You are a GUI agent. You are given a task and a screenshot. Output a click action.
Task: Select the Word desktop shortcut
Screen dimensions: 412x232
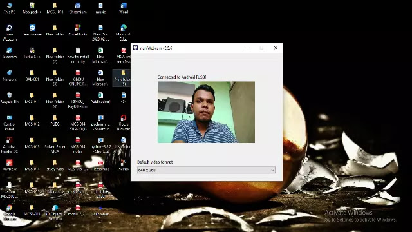pos(124,8)
